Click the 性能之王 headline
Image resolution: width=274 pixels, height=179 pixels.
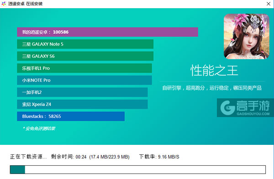point(214,71)
